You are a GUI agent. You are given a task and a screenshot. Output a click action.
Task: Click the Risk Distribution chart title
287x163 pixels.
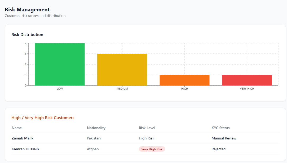(27, 35)
